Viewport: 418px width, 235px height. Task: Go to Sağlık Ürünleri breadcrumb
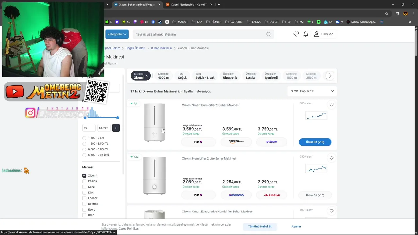click(x=136, y=48)
